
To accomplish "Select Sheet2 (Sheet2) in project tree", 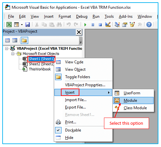I will pos(41,64).
